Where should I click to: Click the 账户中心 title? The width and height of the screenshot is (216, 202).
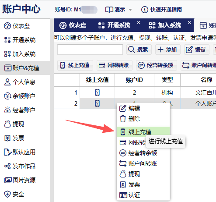coord(21,9)
